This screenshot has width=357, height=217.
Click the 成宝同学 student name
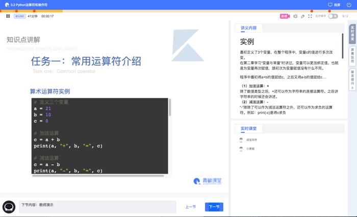pyautogui.click(x=251, y=140)
